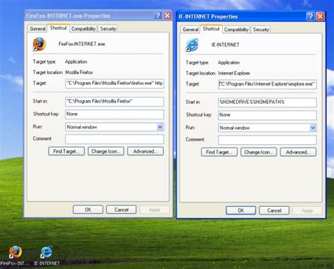Select Shortcut tab in IE-INTERNET Properties

211,29
